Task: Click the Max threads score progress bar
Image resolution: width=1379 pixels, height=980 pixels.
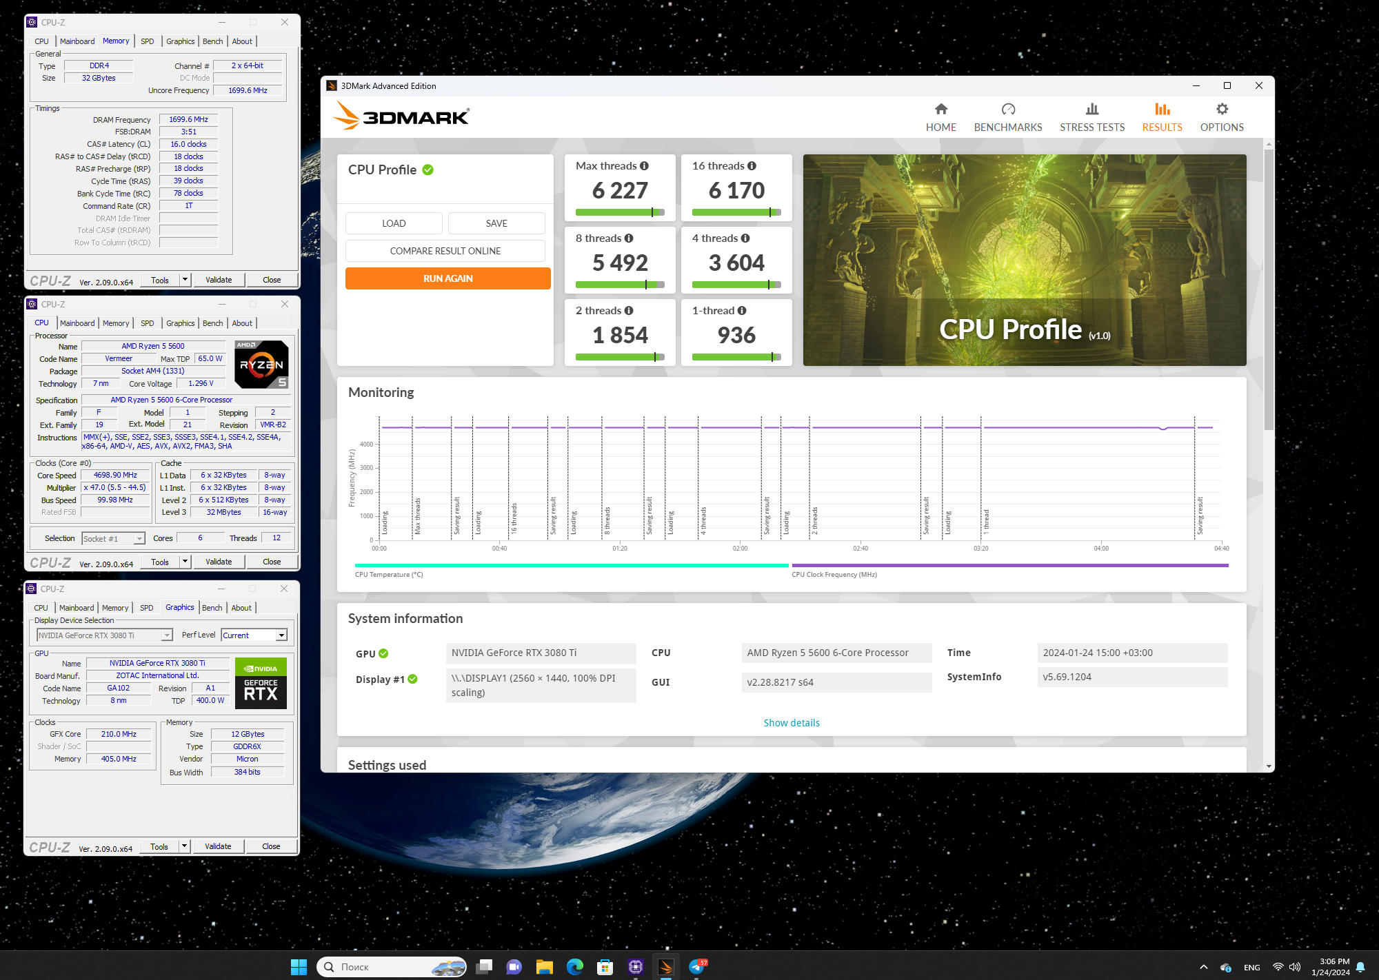Action: point(620,212)
